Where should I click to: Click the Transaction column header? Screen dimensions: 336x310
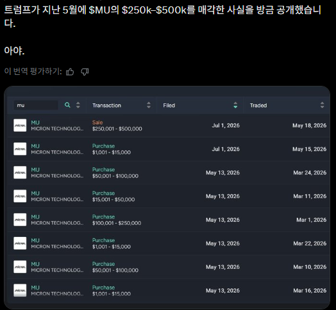[x=106, y=105]
